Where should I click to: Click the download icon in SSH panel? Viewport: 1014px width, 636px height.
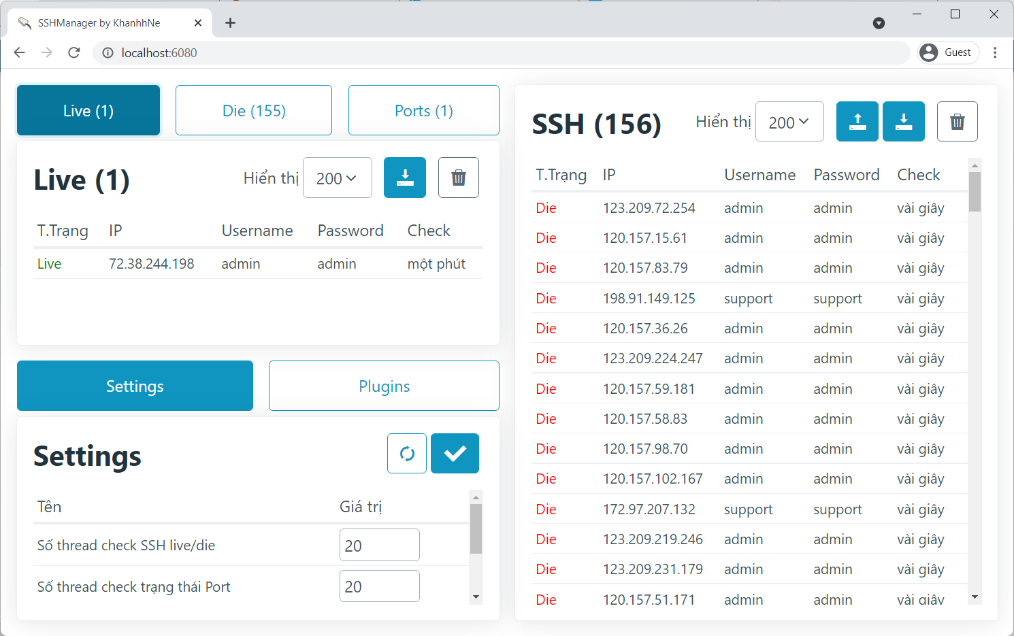click(903, 122)
